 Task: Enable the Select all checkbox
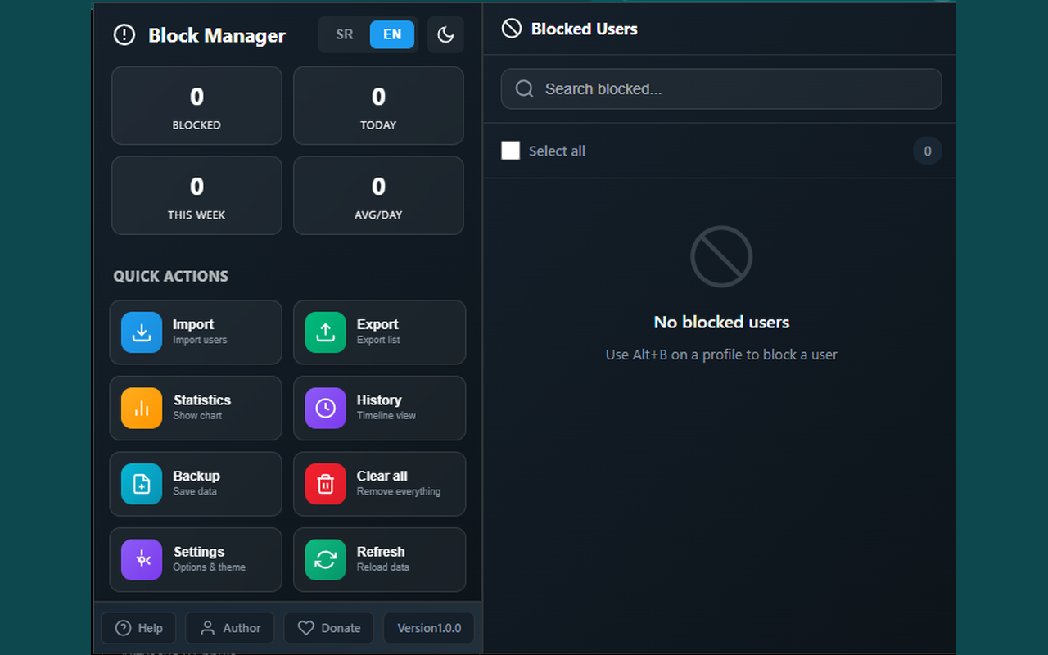point(510,151)
